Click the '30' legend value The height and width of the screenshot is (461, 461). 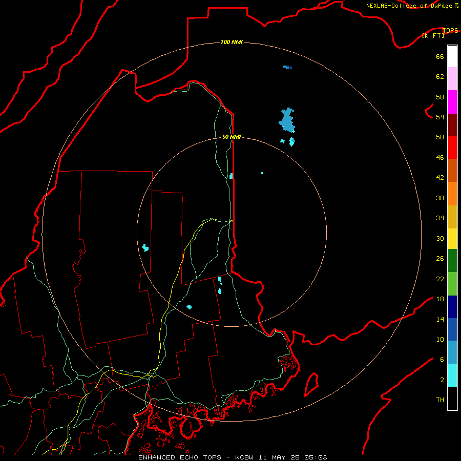click(x=440, y=238)
